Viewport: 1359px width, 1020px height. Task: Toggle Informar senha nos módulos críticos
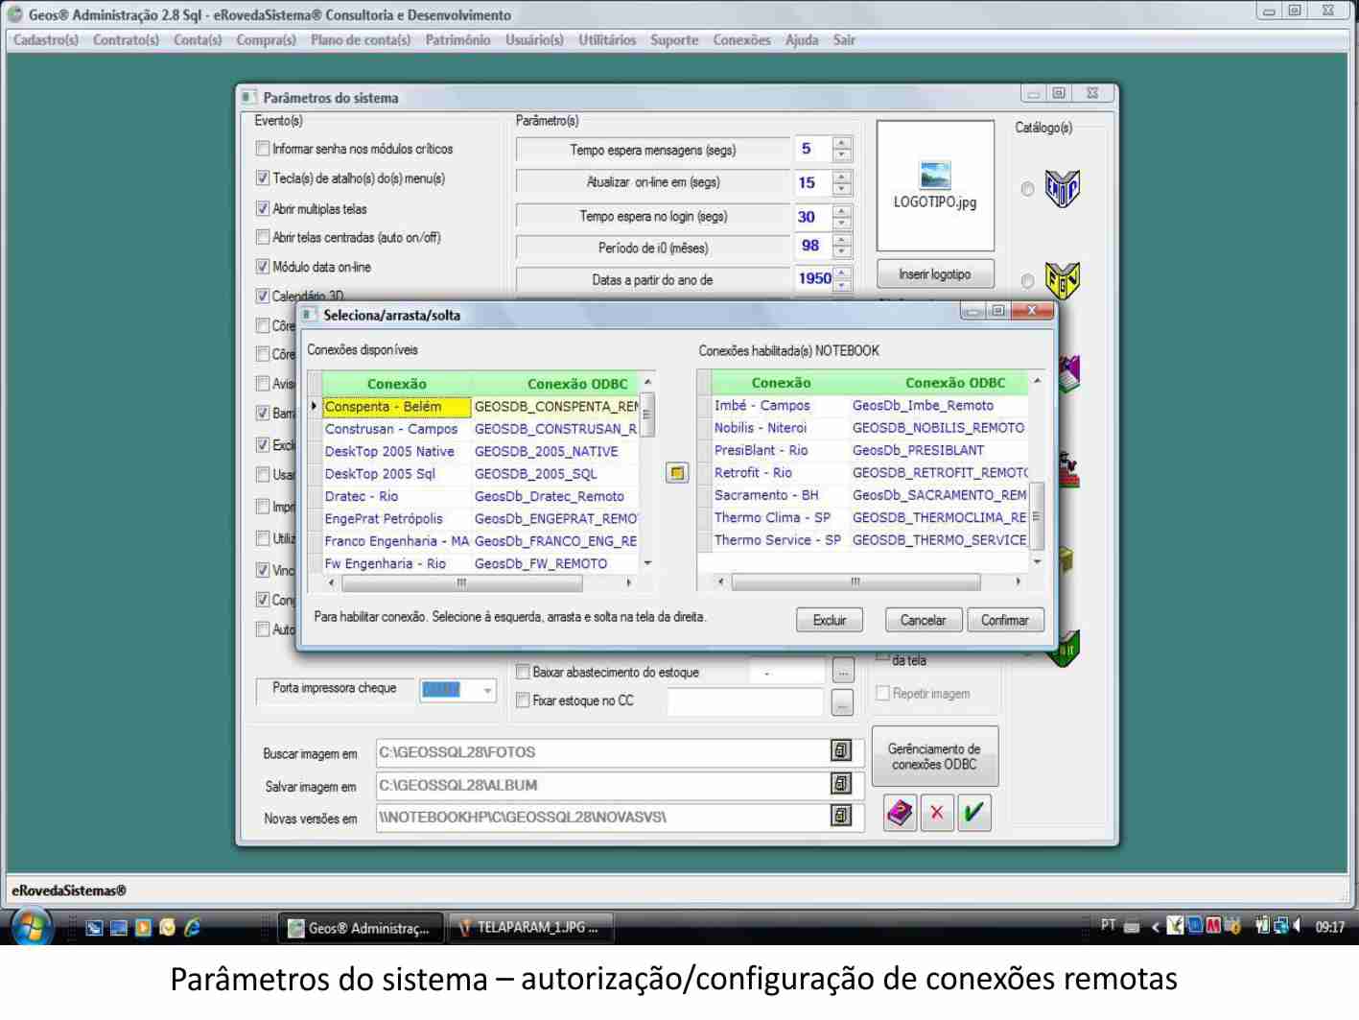[x=263, y=149]
